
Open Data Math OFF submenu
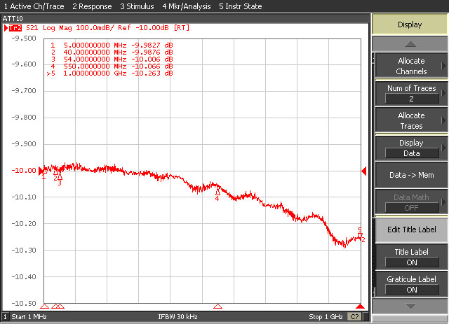coord(411,202)
